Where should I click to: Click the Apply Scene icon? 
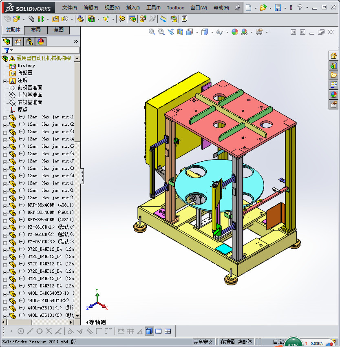coord(244,32)
